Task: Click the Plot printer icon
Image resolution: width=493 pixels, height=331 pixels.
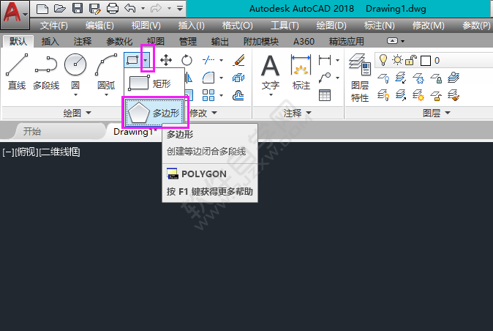Action: click(113, 9)
